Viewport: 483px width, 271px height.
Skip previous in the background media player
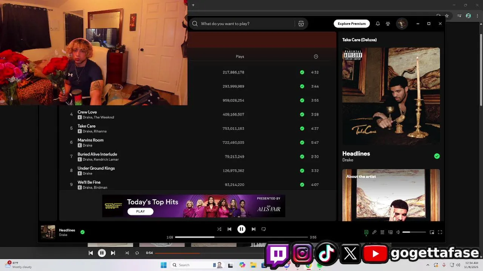tap(91, 253)
